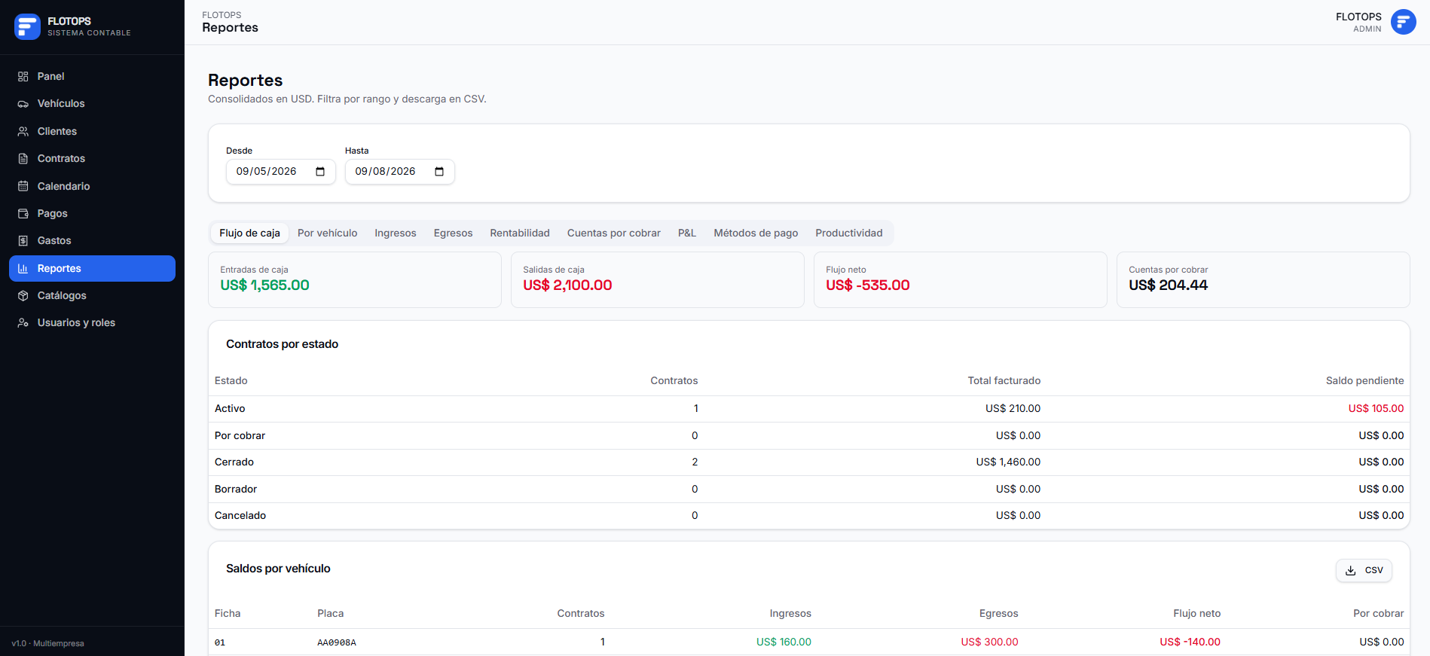Click the US$ 1,460.00 total facturado cell
The width and height of the screenshot is (1430, 656).
[x=1008, y=462]
